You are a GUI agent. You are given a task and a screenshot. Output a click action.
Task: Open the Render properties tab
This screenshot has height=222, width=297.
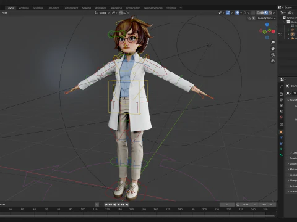tap(281, 94)
